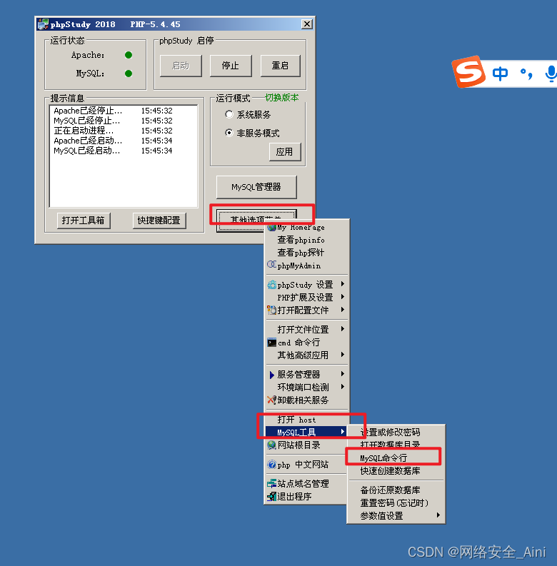Choose 打开数据库目录 submenu item

[x=396, y=445]
